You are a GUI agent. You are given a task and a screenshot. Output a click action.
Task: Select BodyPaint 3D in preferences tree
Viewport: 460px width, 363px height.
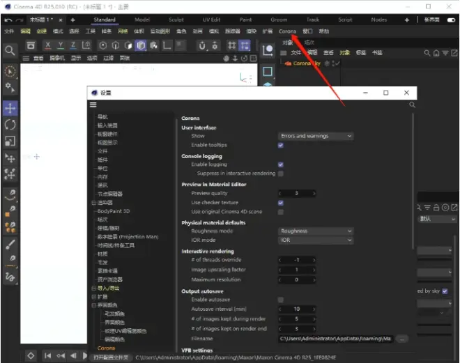114,210
